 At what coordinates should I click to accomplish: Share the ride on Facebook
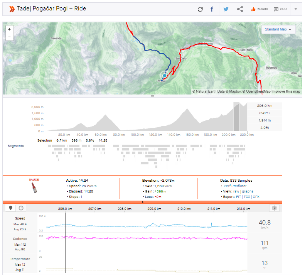pyautogui.click(x=212, y=9)
